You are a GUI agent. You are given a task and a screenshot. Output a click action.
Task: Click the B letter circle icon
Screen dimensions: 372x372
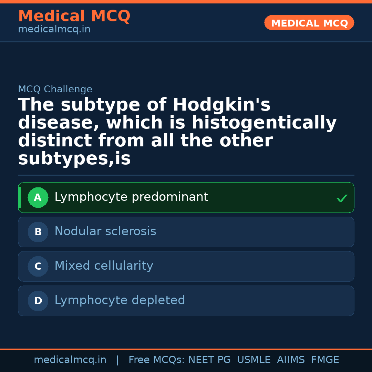[38, 232]
